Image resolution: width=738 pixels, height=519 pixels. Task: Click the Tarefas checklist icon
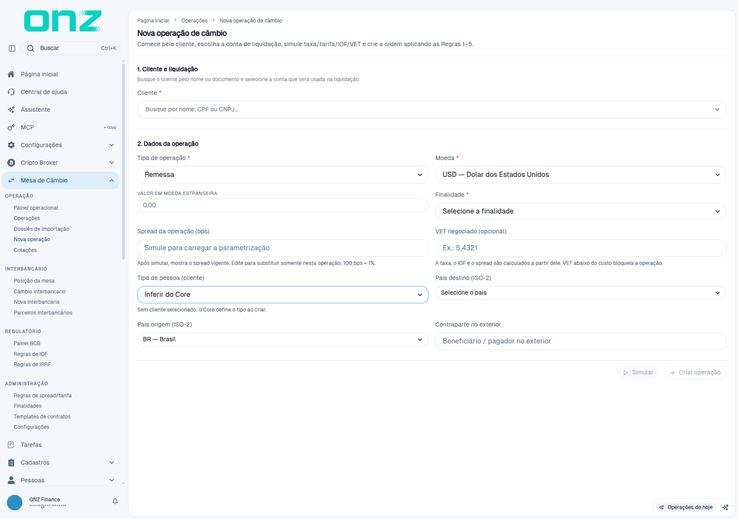pos(11,445)
